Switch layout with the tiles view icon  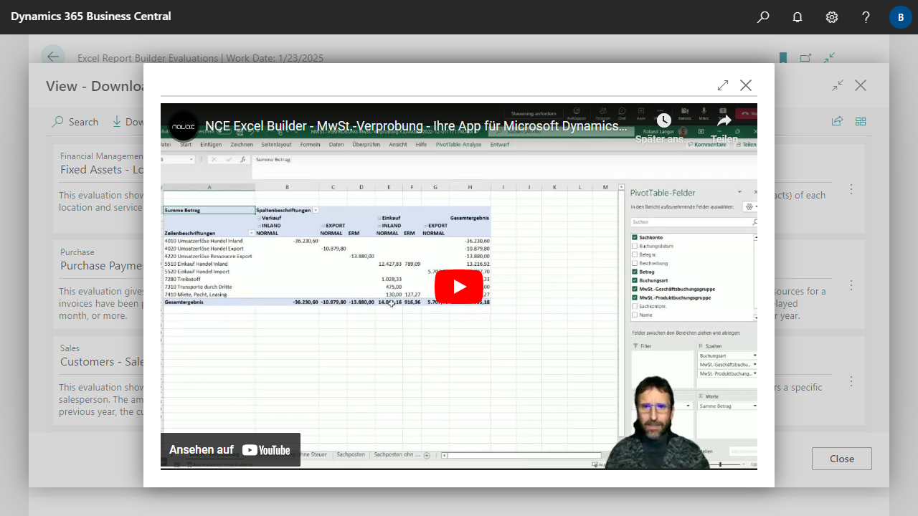(861, 121)
